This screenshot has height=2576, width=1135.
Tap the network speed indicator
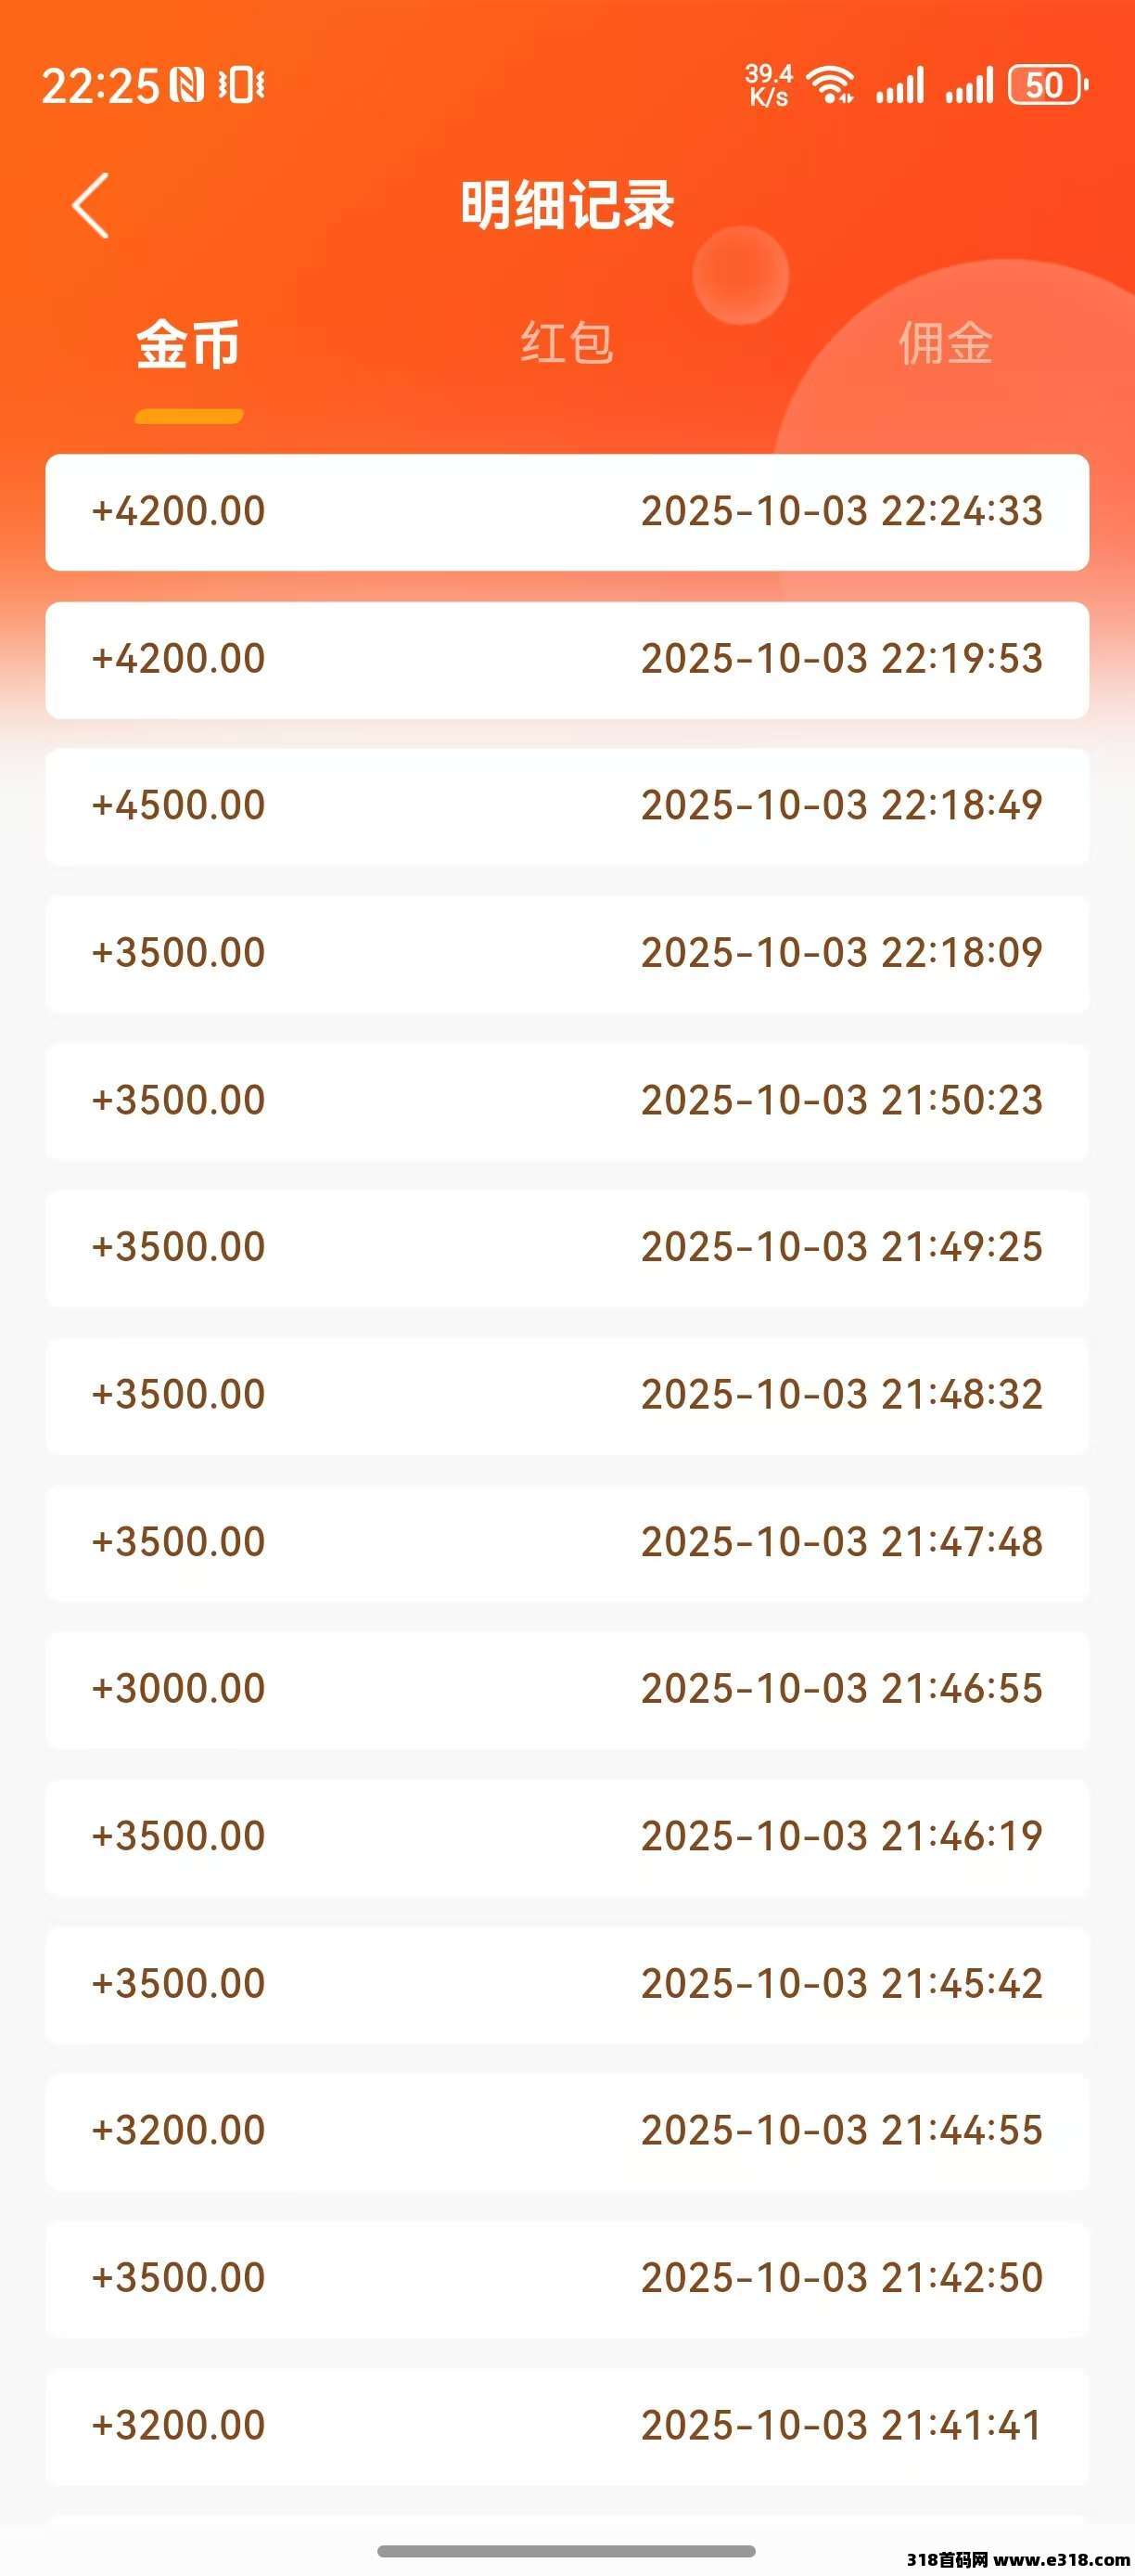point(769,85)
